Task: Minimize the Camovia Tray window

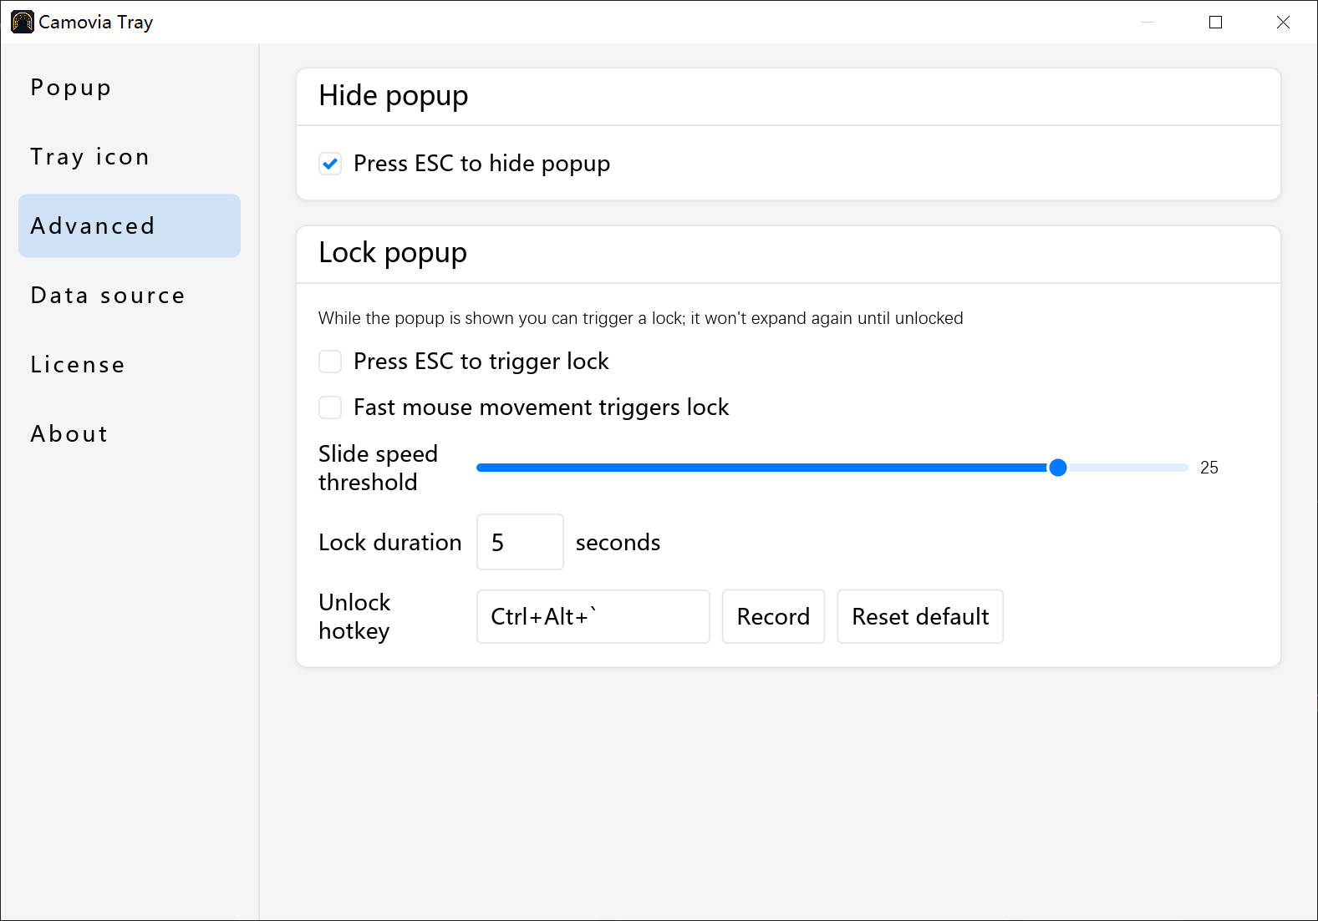Action: pos(1148,23)
